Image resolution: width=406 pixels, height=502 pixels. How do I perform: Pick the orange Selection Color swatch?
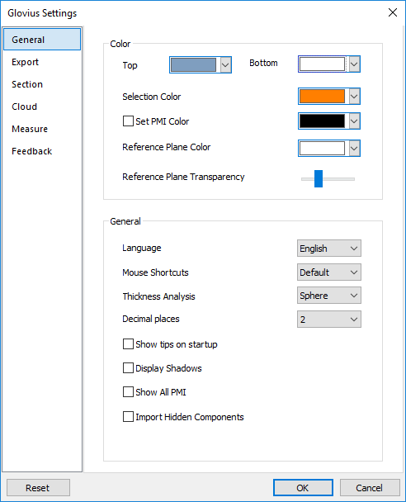322,97
